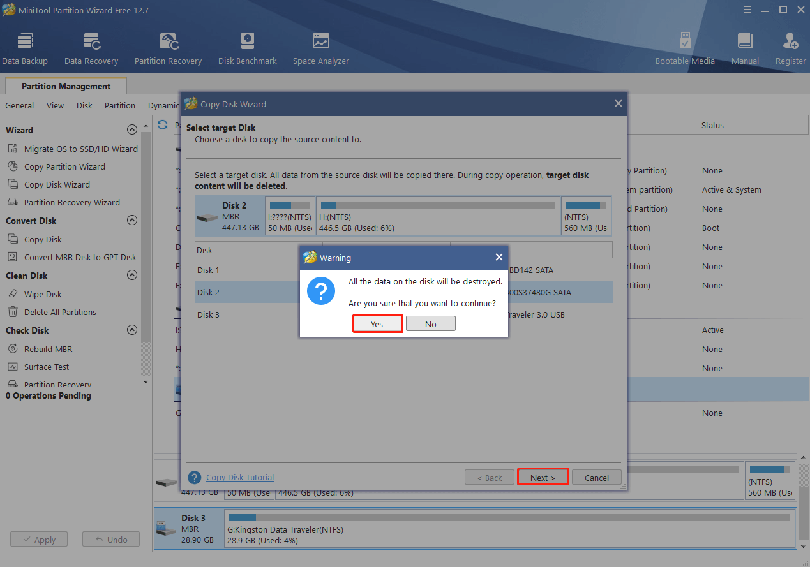
Task: Open the application hamburger menu
Action: pos(747,9)
